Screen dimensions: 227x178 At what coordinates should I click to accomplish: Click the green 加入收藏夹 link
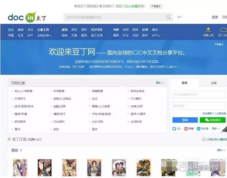pos(132,6)
